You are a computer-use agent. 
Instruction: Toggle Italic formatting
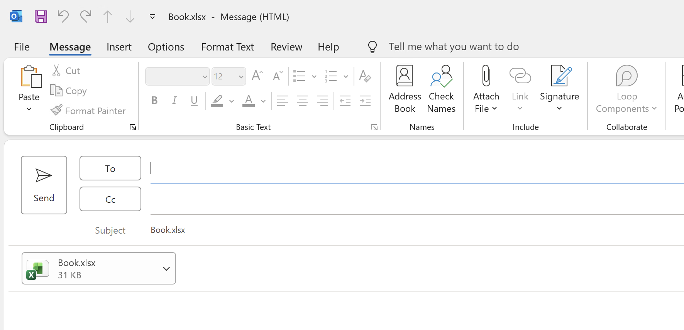174,101
